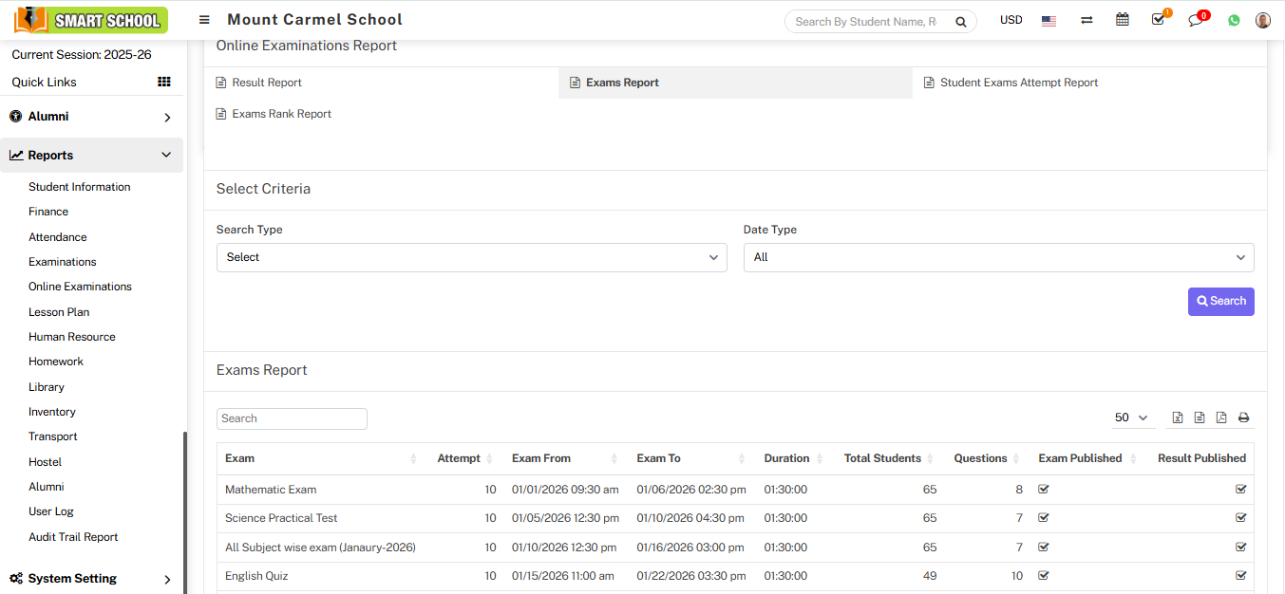The image size is (1285, 594).
Task: Open the calendar icon in the header
Action: click(1122, 19)
